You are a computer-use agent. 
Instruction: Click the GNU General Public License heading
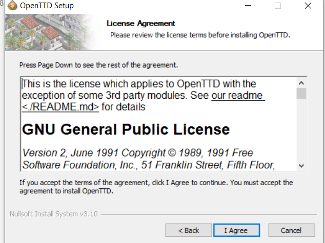point(126,129)
